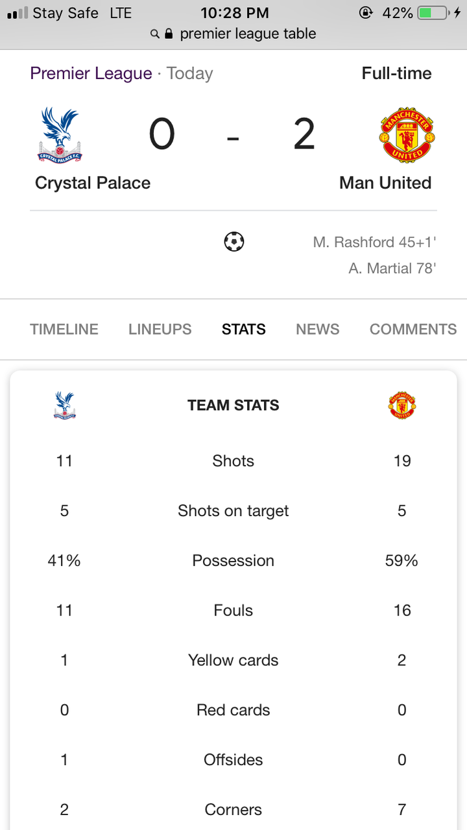
Task: Tap the Crystal Palace crest in score header
Action: pyautogui.click(x=60, y=136)
